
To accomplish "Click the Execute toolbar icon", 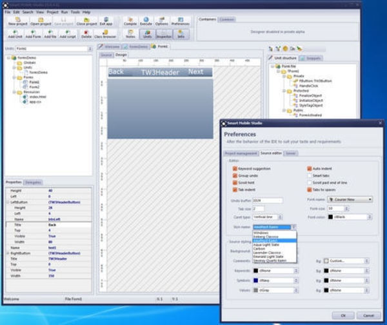I will point(146,21).
